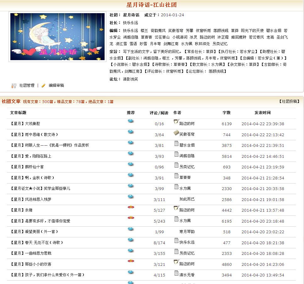The image size is (304, 284).
Task: Click author icon beside 路边的树 in 大戏秦腔 row
Action: coord(176,122)
